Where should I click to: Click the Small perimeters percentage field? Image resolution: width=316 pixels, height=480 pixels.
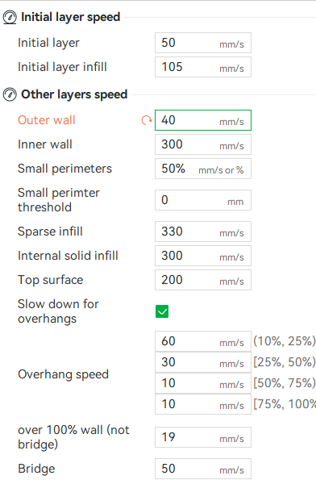203,169
